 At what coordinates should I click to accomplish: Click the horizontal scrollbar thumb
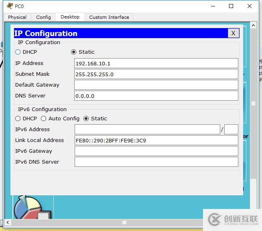(x=124, y=222)
